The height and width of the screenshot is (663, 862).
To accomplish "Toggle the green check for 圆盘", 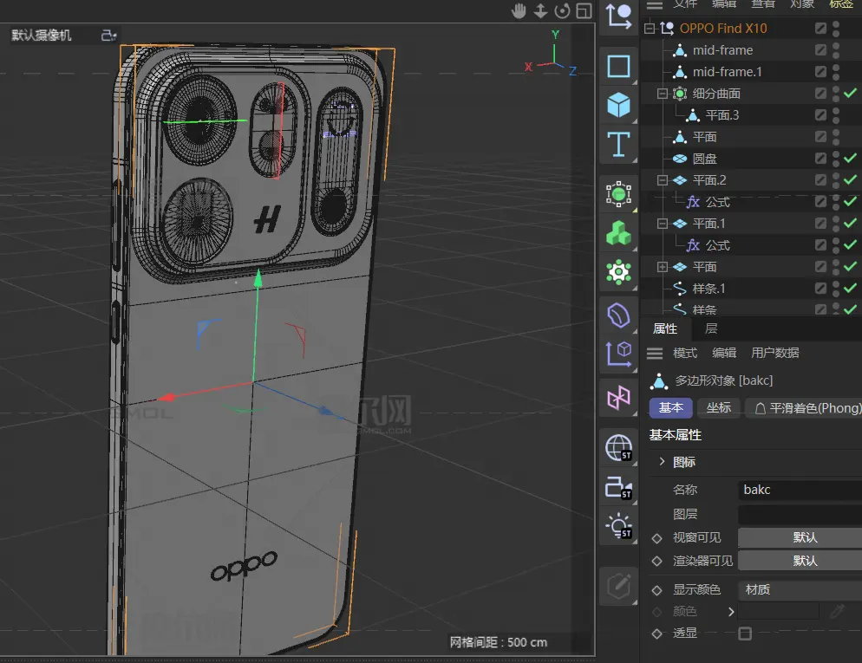I will coord(850,159).
